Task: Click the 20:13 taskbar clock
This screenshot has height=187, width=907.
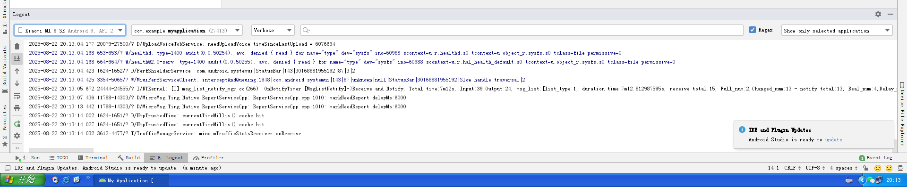Action: point(893,180)
